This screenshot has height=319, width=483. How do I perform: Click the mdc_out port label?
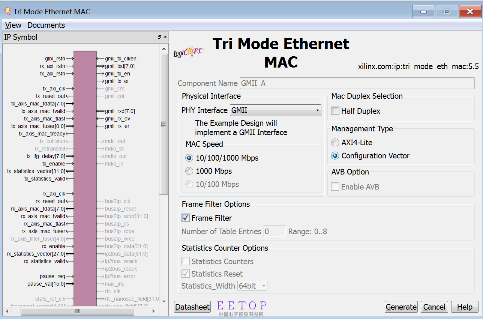point(115,141)
